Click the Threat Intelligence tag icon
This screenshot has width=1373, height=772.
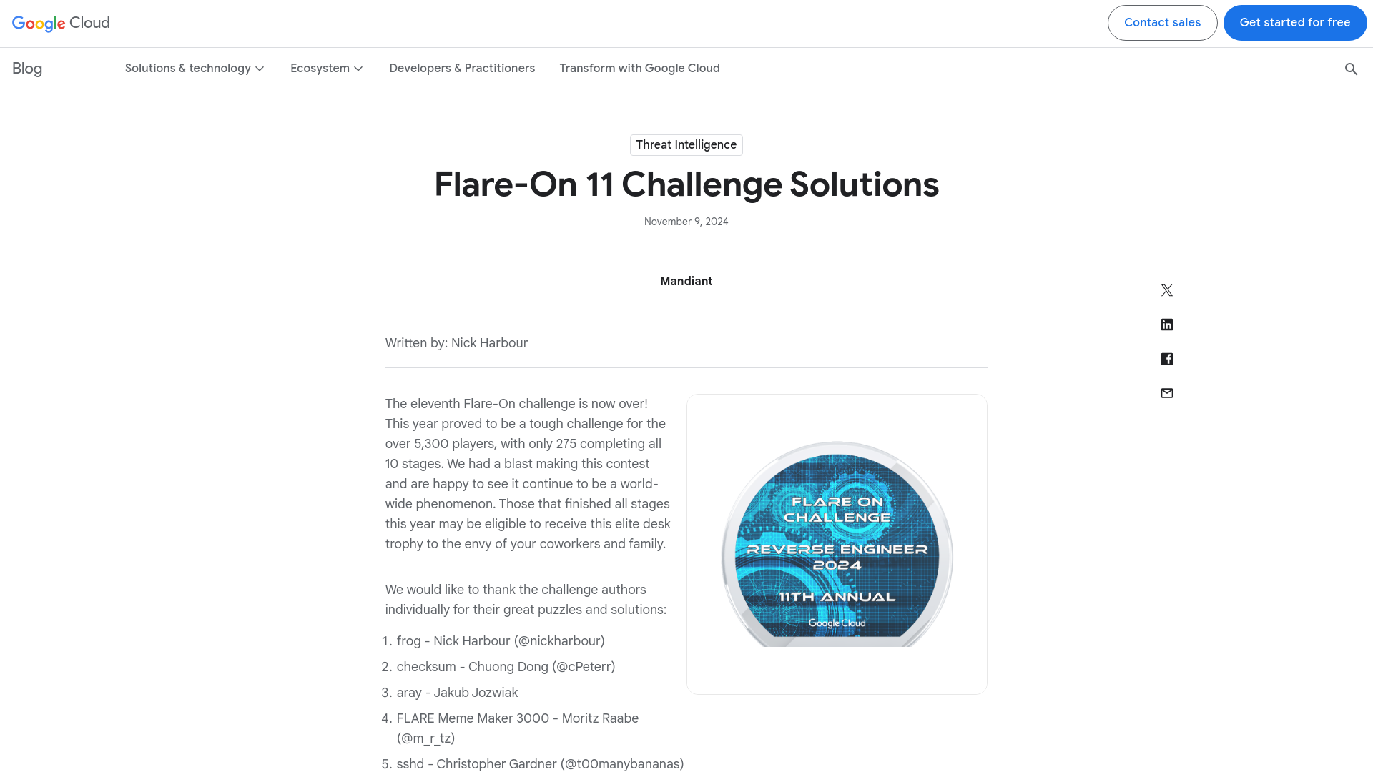point(686,145)
